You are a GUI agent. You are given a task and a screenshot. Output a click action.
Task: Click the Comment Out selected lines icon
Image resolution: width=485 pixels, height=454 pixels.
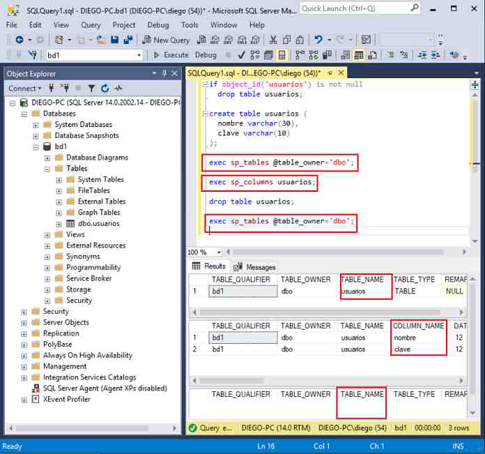point(391,55)
